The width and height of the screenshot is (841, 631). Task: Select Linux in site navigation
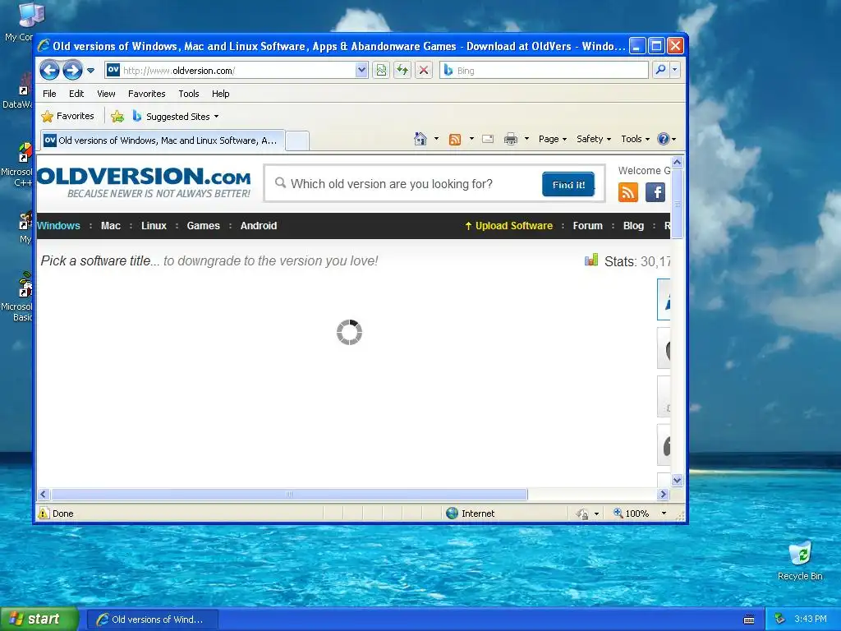coord(154,226)
